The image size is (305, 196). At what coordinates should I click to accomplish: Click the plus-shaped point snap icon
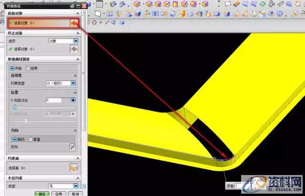[101, 22]
